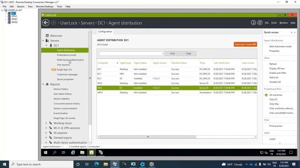Open Session menu in RDCMan
300x168 pixels.
pos(21,7)
